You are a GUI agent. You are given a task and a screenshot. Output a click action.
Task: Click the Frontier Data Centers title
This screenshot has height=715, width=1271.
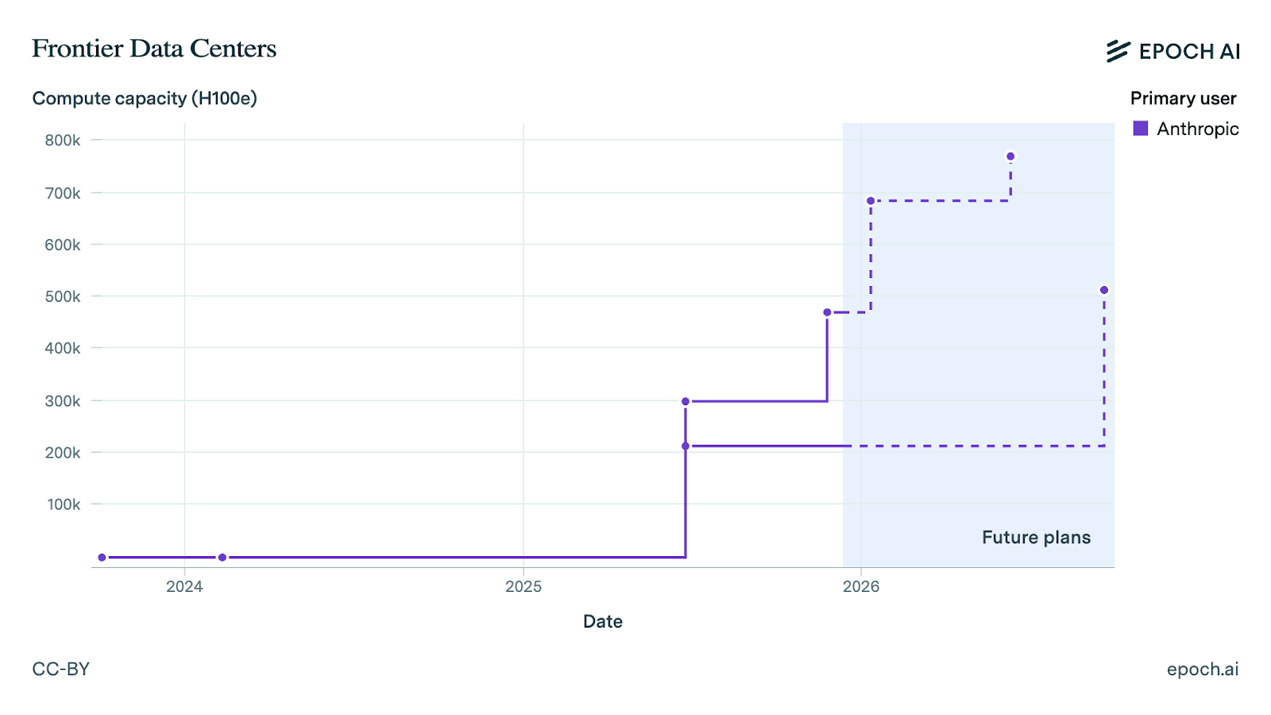(154, 48)
